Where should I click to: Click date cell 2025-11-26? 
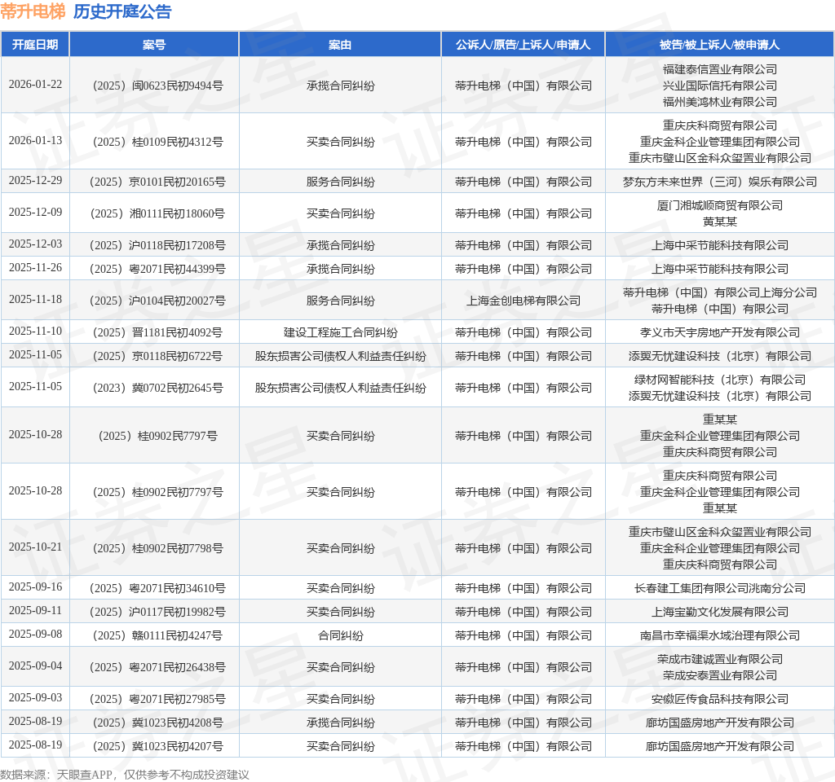pos(35,267)
